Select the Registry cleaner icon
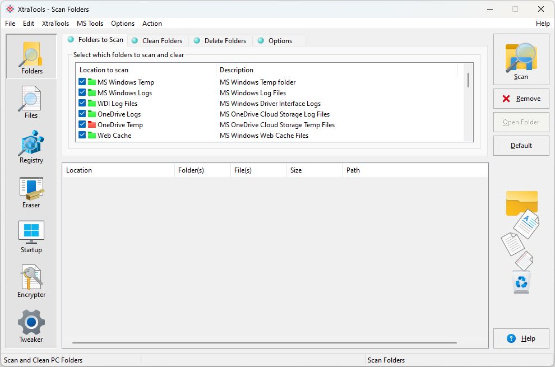Viewport: 555px width, 367px height. [31, 147]
